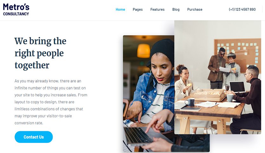Open the Pages menu
This screenshot has height=153, width=265.
pyautogui.click(x=138, y=9)
